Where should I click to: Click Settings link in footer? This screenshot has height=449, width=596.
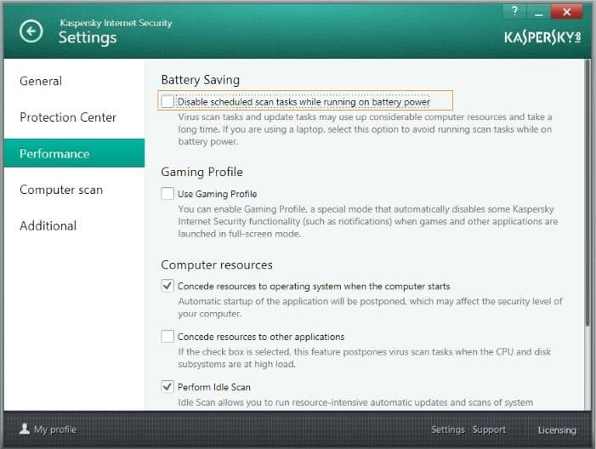click(x=448, y=429)
